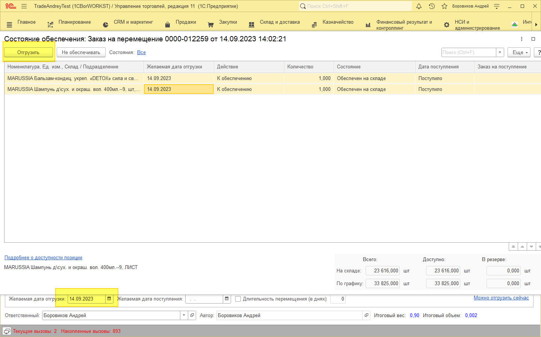Click the Отгрузить button
Image resolution: width=541 pixels, height=337 pixels.
tap(28, 52)
